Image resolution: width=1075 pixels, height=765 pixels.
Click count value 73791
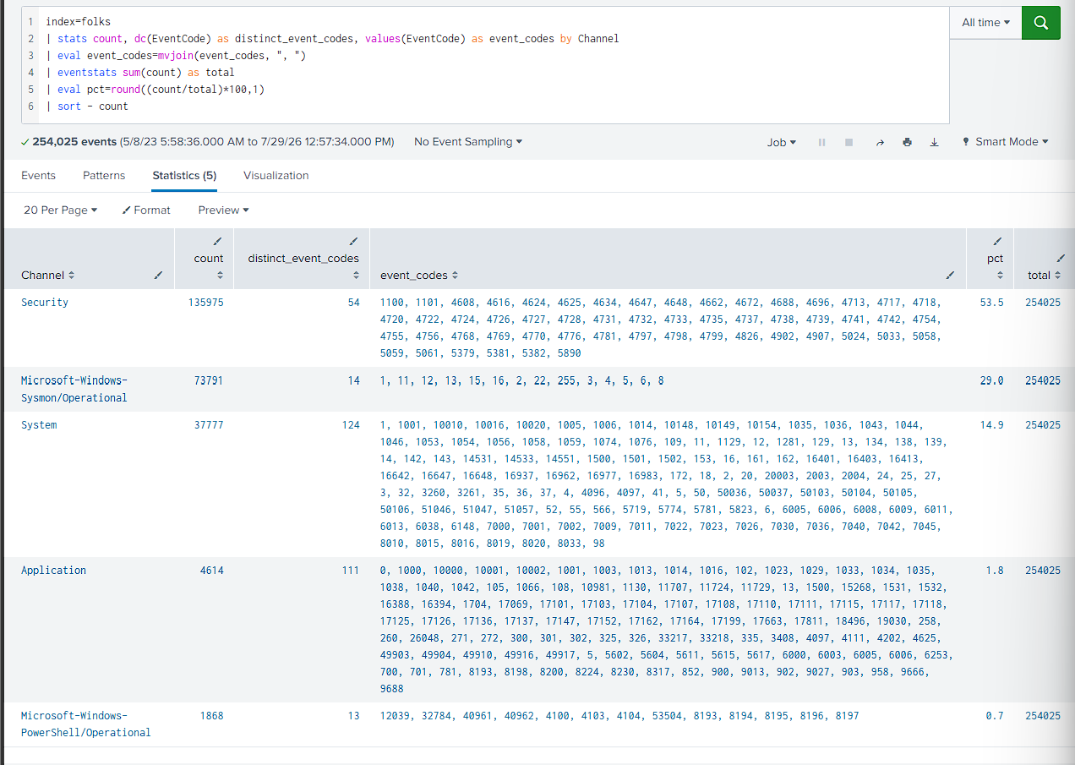(209, 380)
